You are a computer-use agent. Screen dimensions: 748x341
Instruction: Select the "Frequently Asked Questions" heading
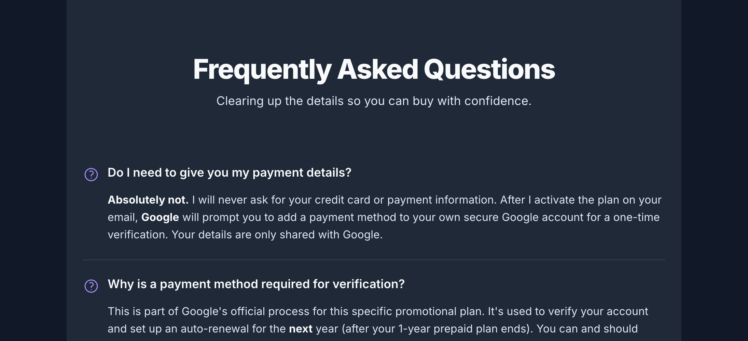pos(374,70)
